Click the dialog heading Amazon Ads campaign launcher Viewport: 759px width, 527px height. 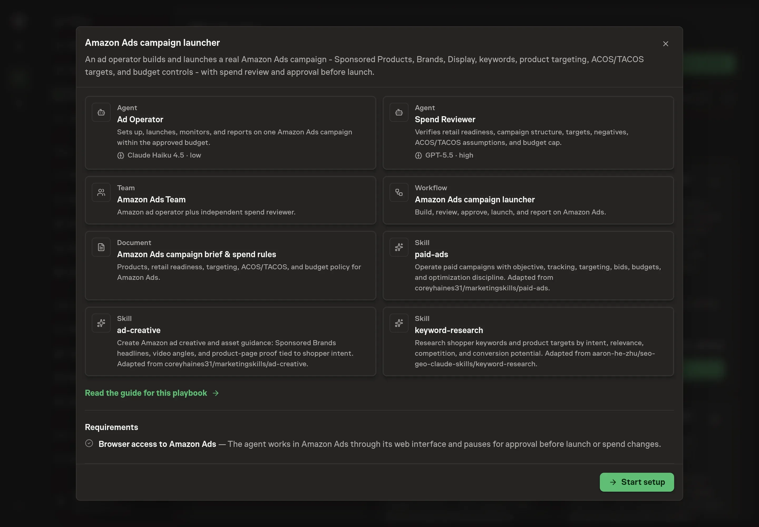coord(152,43)
